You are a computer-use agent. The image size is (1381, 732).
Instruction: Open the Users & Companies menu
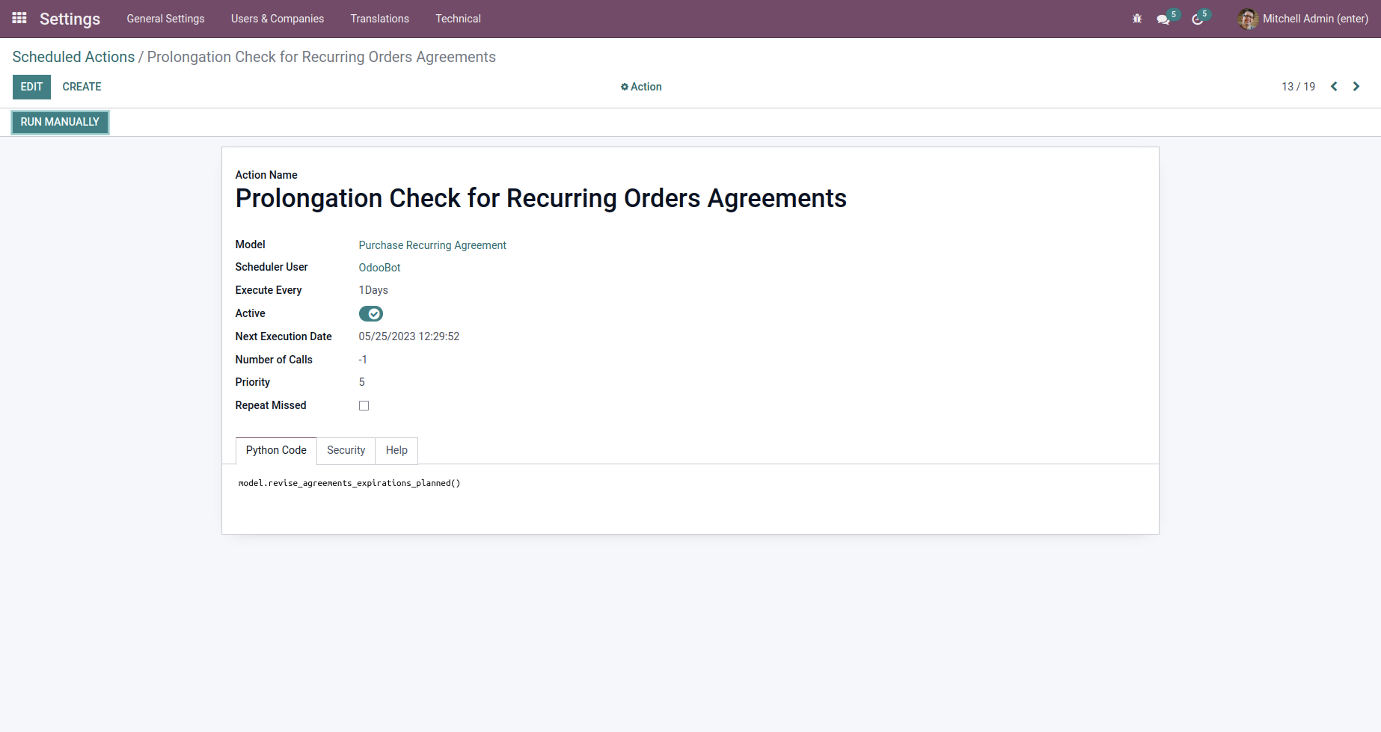click(277, 19)
